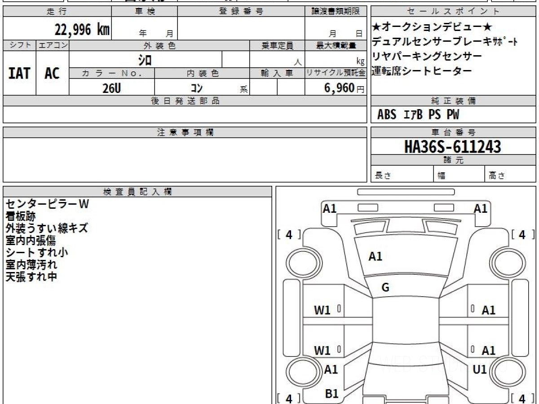The height and width of the screenshot is (404, 539).
Task: Click the 車検 header cell
Action: 145,12
